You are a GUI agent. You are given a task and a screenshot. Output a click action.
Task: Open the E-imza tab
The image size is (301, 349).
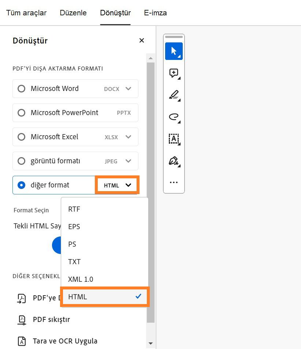pos(155,12)
